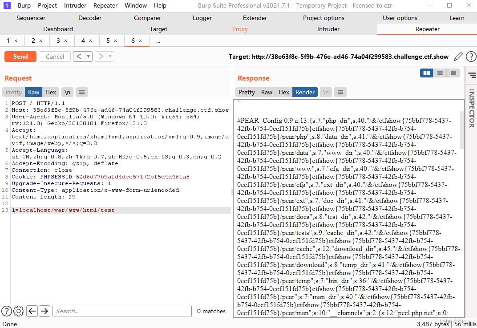Open the Help menu

160,5
